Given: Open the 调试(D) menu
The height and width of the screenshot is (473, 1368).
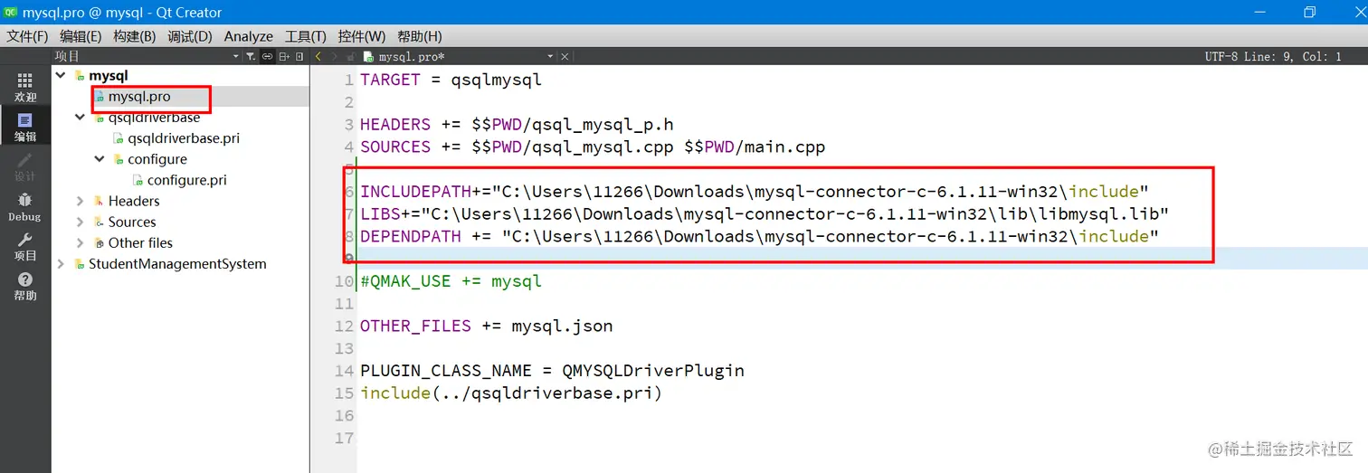Looking at the screenshot, I should point(189,36).
